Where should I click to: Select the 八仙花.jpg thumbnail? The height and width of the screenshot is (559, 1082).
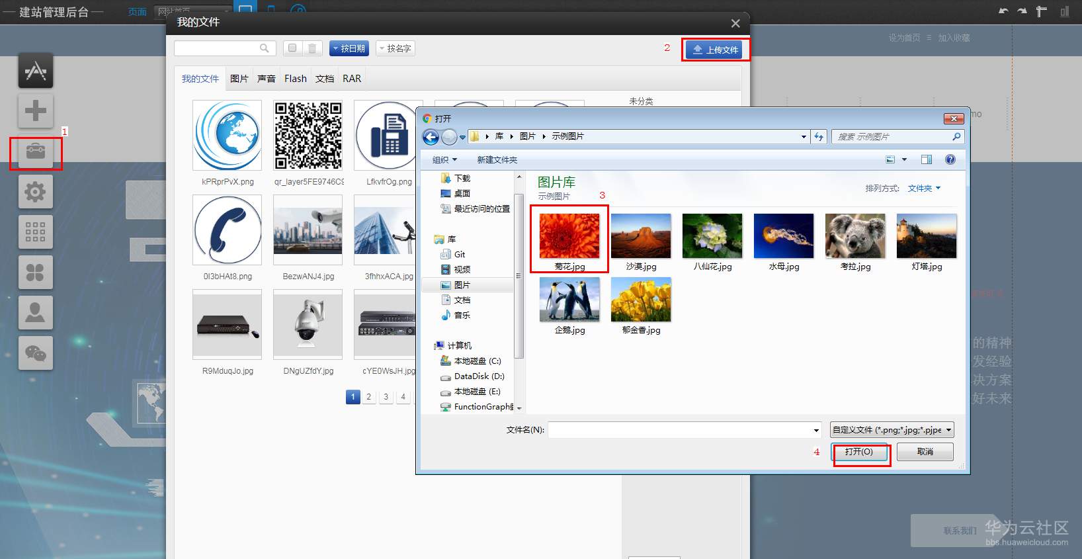pyautogui.click(x=712, y=236)
